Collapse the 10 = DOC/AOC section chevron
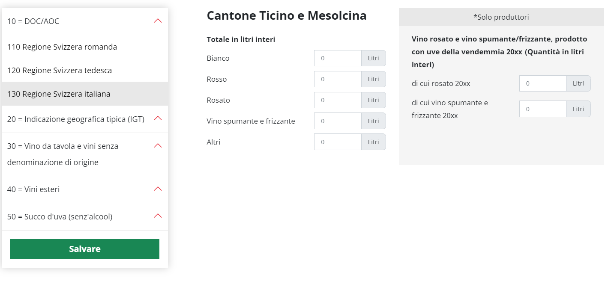Viewport: 608px width, 284px height. [x=158, y=21]
